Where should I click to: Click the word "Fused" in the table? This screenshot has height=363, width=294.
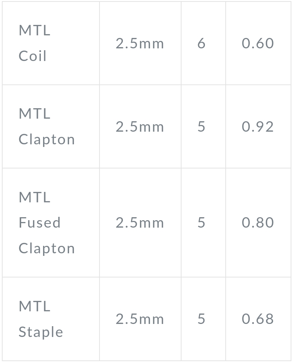[x=40, y=223]
